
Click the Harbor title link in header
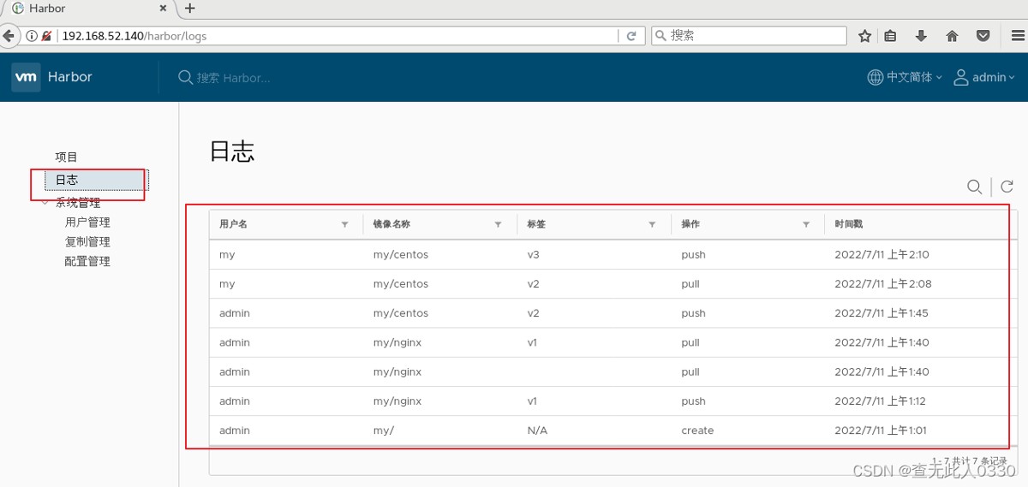[x=70, y=77]
